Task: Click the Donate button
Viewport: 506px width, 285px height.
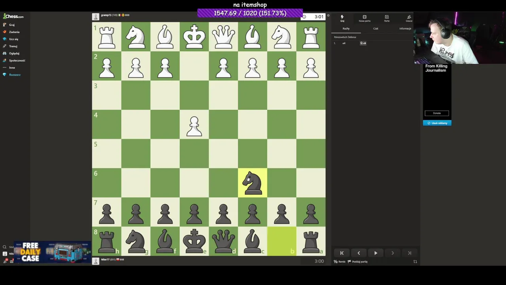Action: [x=437, y=113]
